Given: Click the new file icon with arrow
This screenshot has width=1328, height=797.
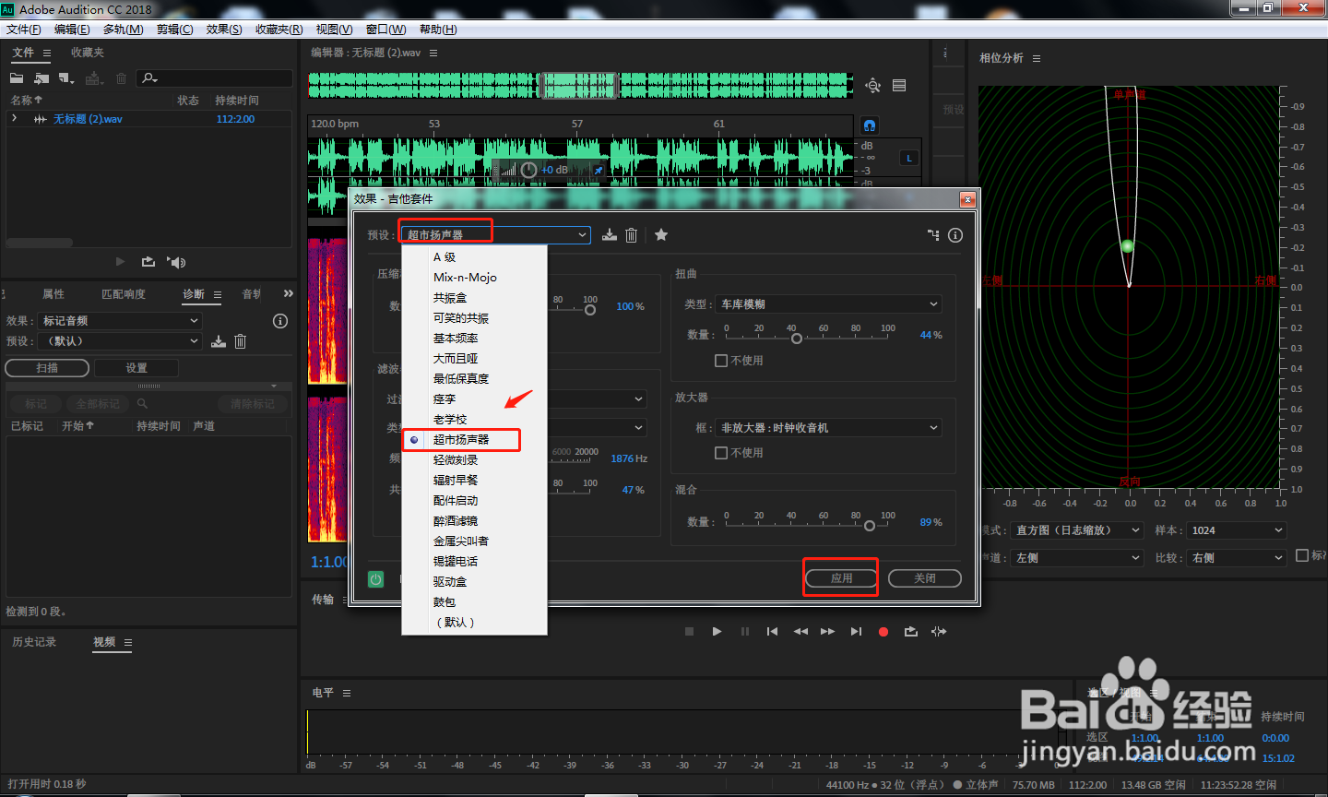Looking at the screenshot, I should point(66,78).
